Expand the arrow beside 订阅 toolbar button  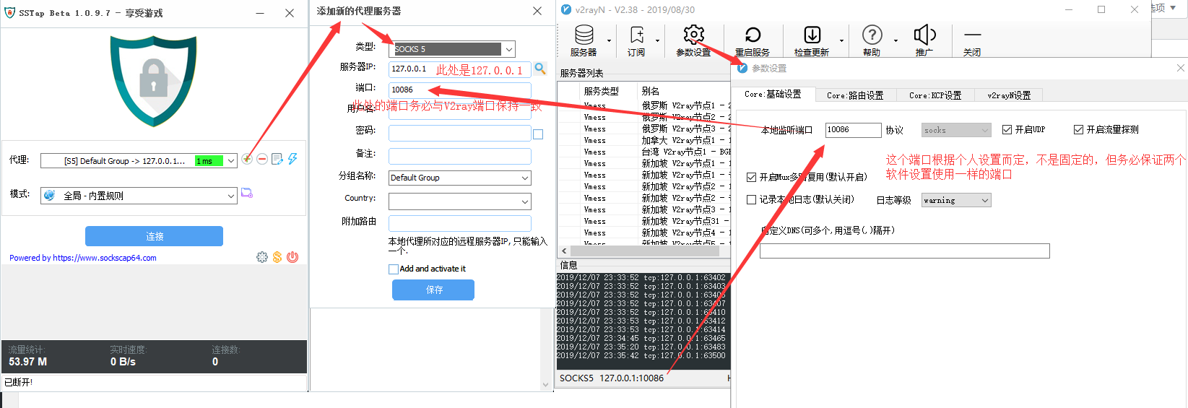(657, 41)
